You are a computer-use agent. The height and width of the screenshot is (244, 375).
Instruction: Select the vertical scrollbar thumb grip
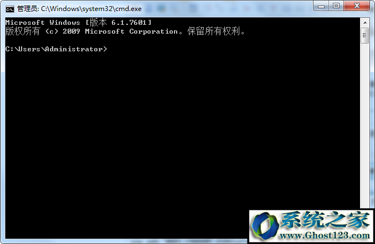tap(365, 35)
